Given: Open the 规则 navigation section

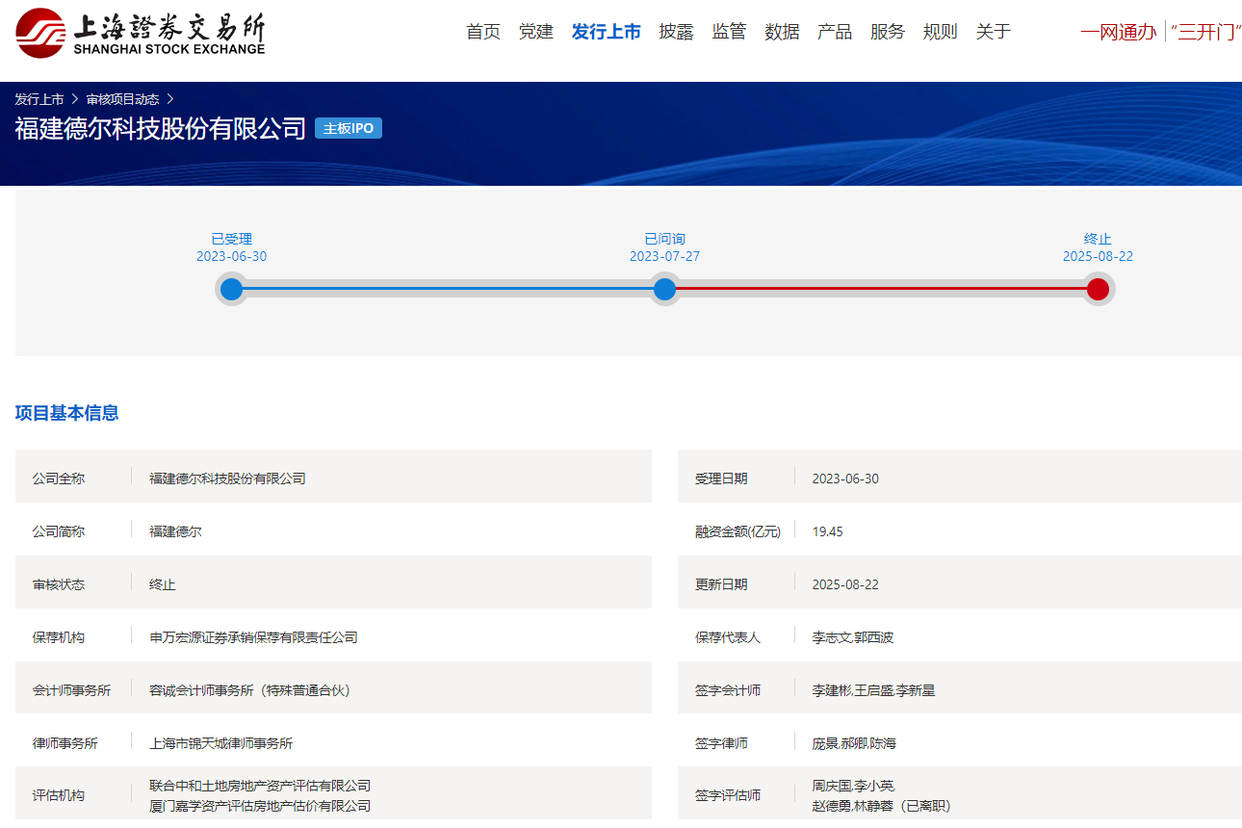Looking at the screenshot, I should tap(940, 32).
